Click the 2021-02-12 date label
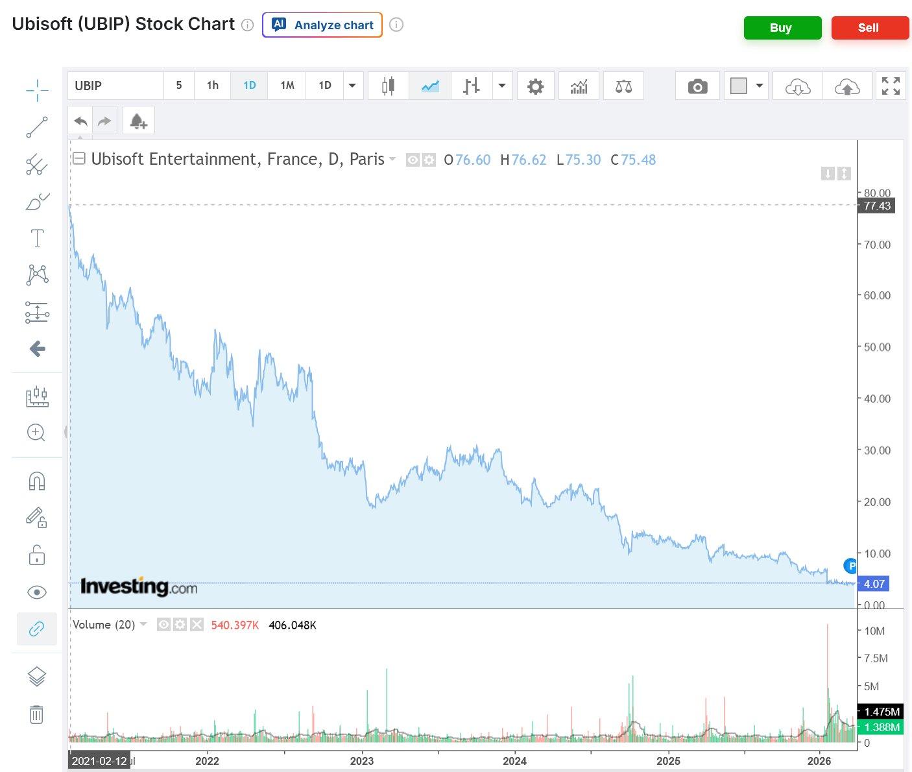The image size is (912, 772). point(99,761)
